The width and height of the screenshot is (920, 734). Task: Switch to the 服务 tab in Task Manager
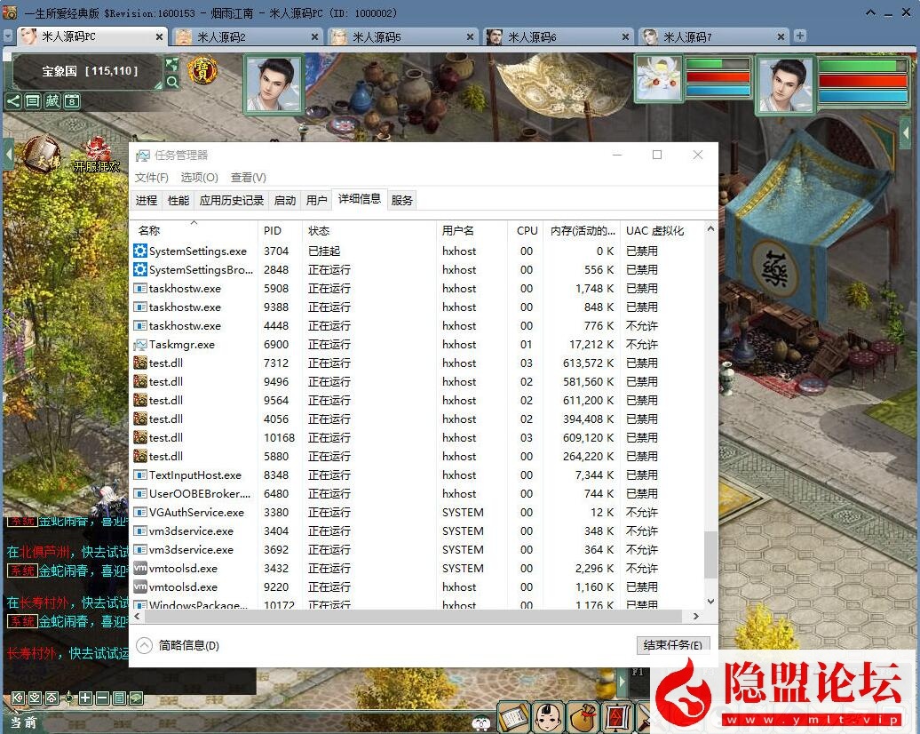pos(401,200)
